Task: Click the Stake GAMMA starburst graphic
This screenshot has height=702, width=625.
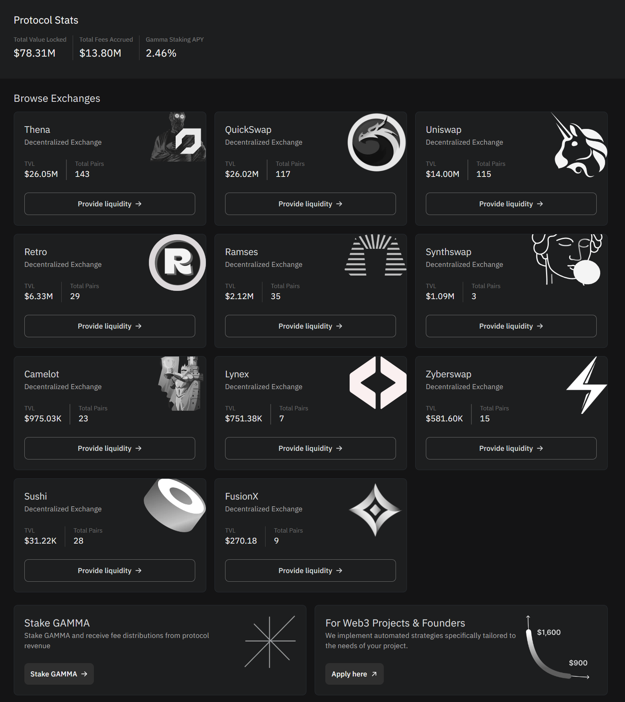Action: click(x=270, y=641)
